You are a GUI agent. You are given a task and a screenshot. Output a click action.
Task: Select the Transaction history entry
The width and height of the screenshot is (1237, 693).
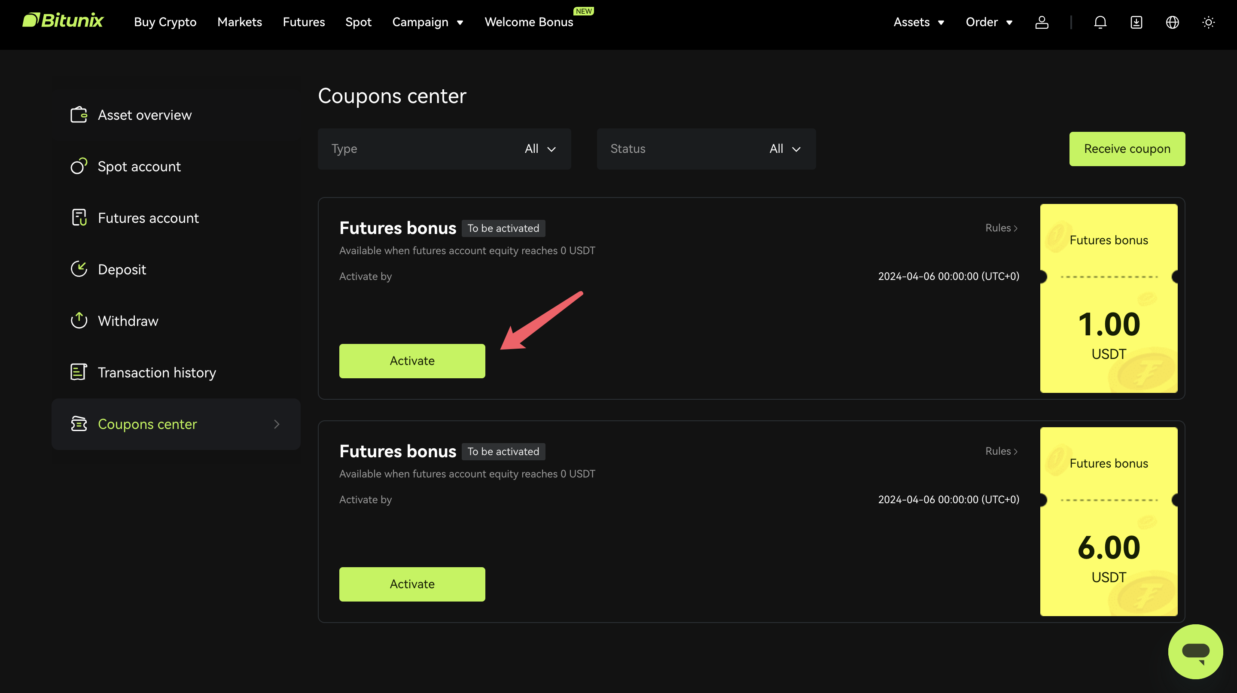[157, 372]
